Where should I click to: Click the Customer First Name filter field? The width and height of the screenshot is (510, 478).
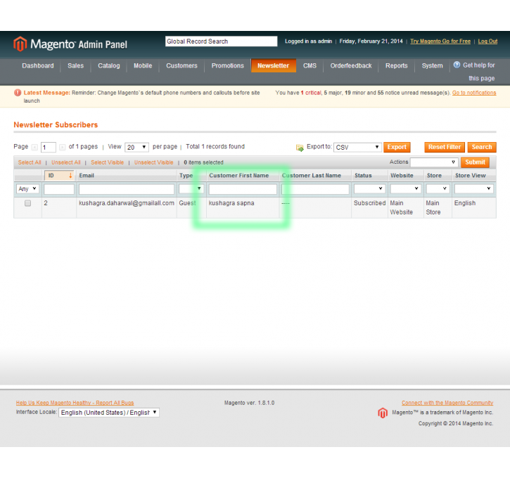point(243,189)
